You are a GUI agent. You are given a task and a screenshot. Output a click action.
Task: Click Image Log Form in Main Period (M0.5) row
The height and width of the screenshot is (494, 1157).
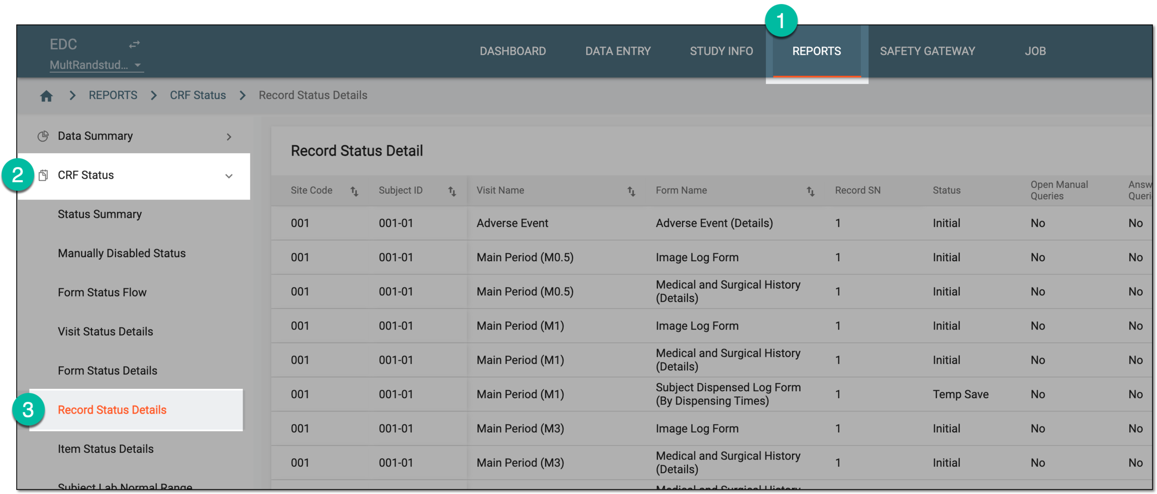[x=697, y=257]
